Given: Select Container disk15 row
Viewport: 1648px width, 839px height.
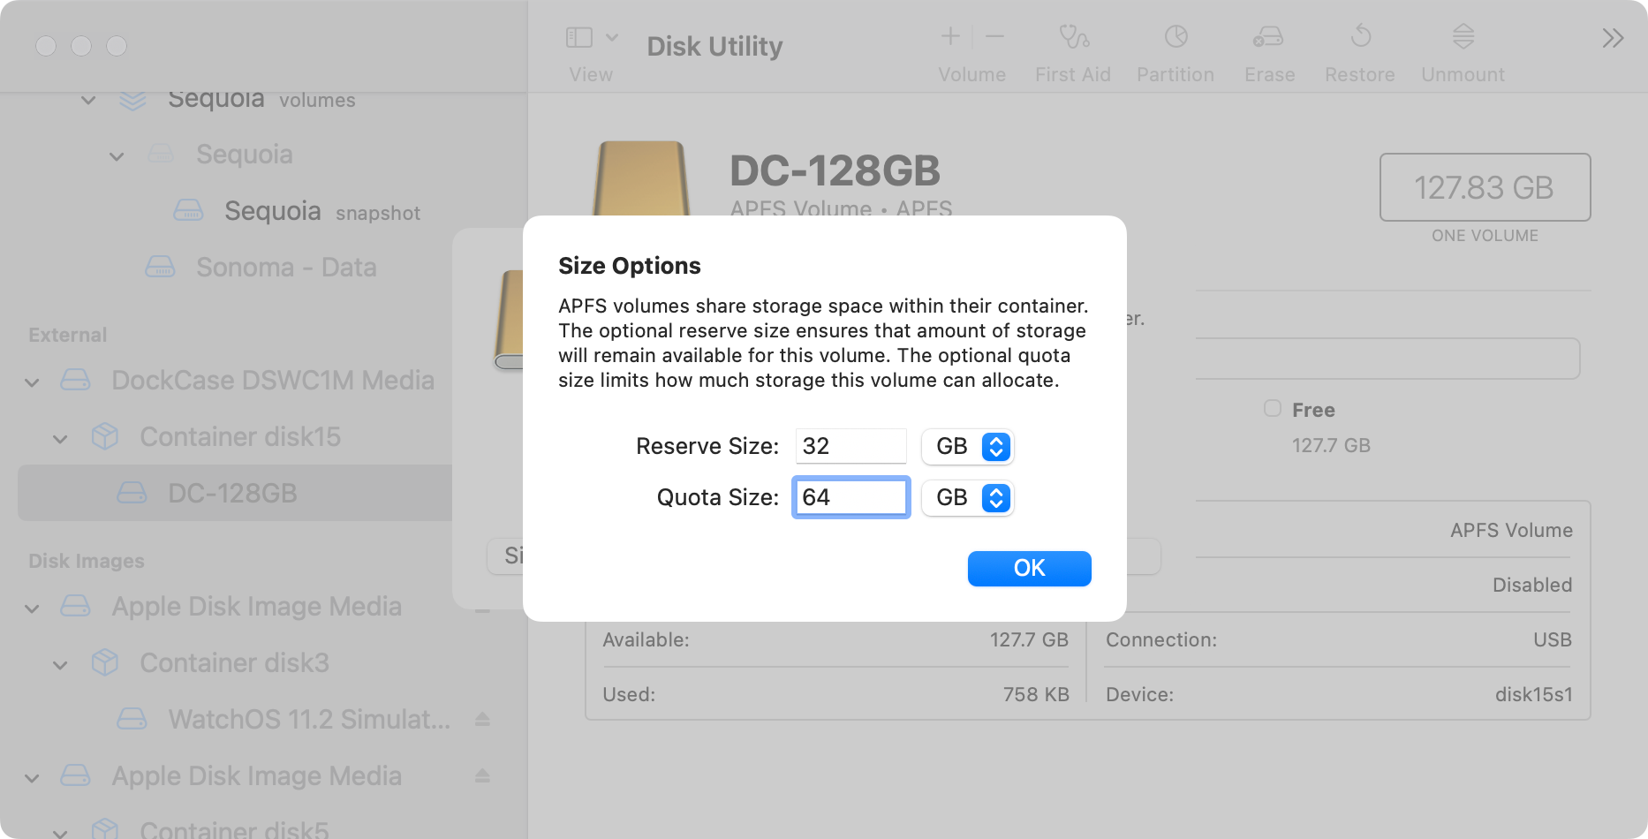Looking at the screenshot, I should [240, 436].
